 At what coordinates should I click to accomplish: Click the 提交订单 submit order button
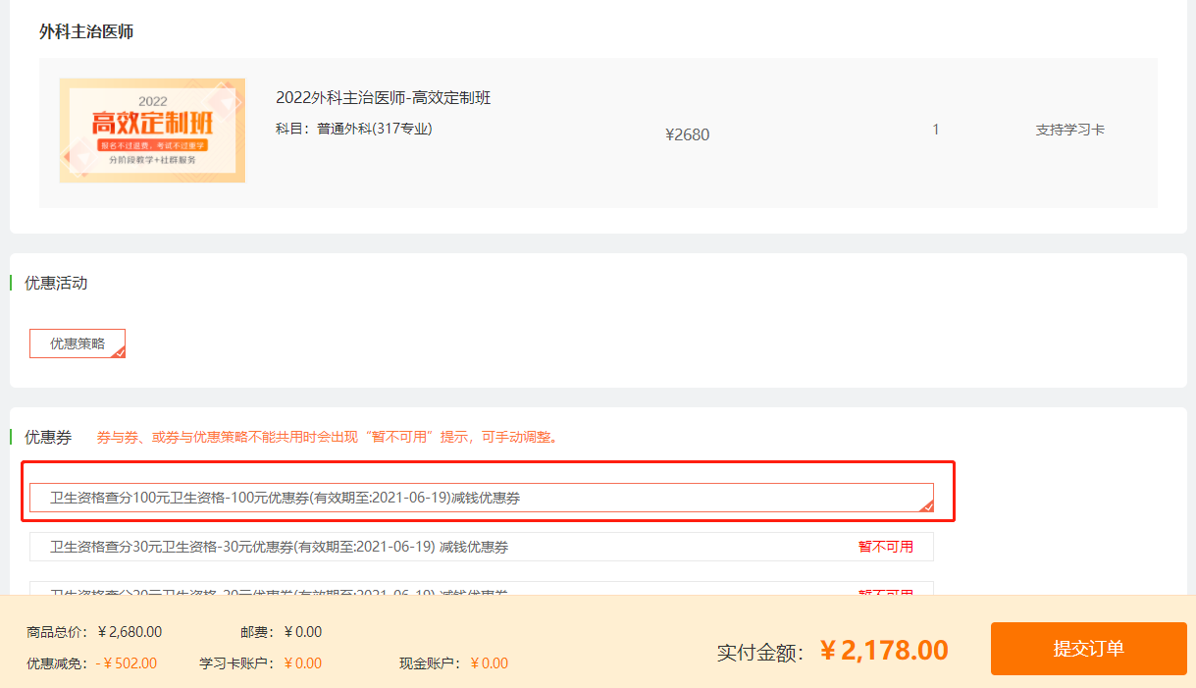pos(1088,649)
